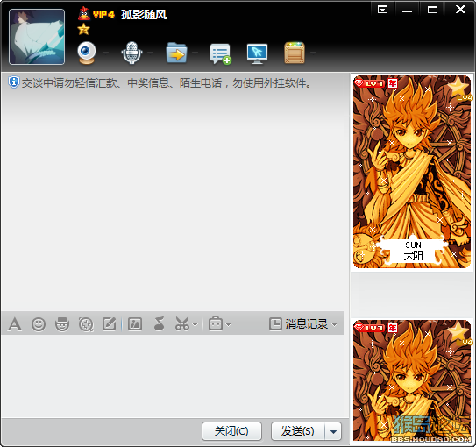Image resolution: width=476 pixels, height=447 pixels.
Task: Open 消息记录 message history
Action: tap(299, 323)
